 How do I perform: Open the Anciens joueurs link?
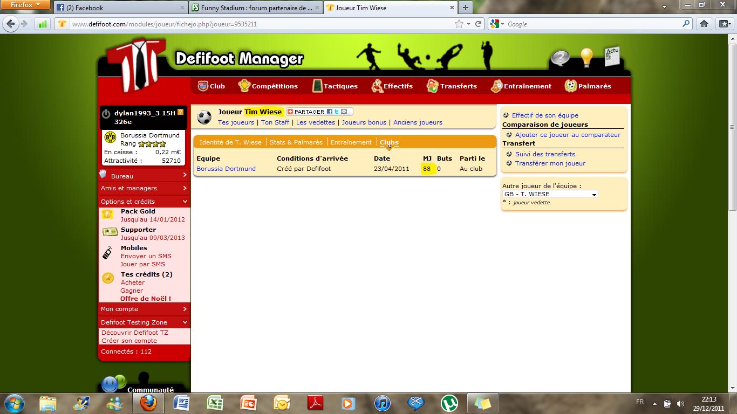click(x=418, y=122)
